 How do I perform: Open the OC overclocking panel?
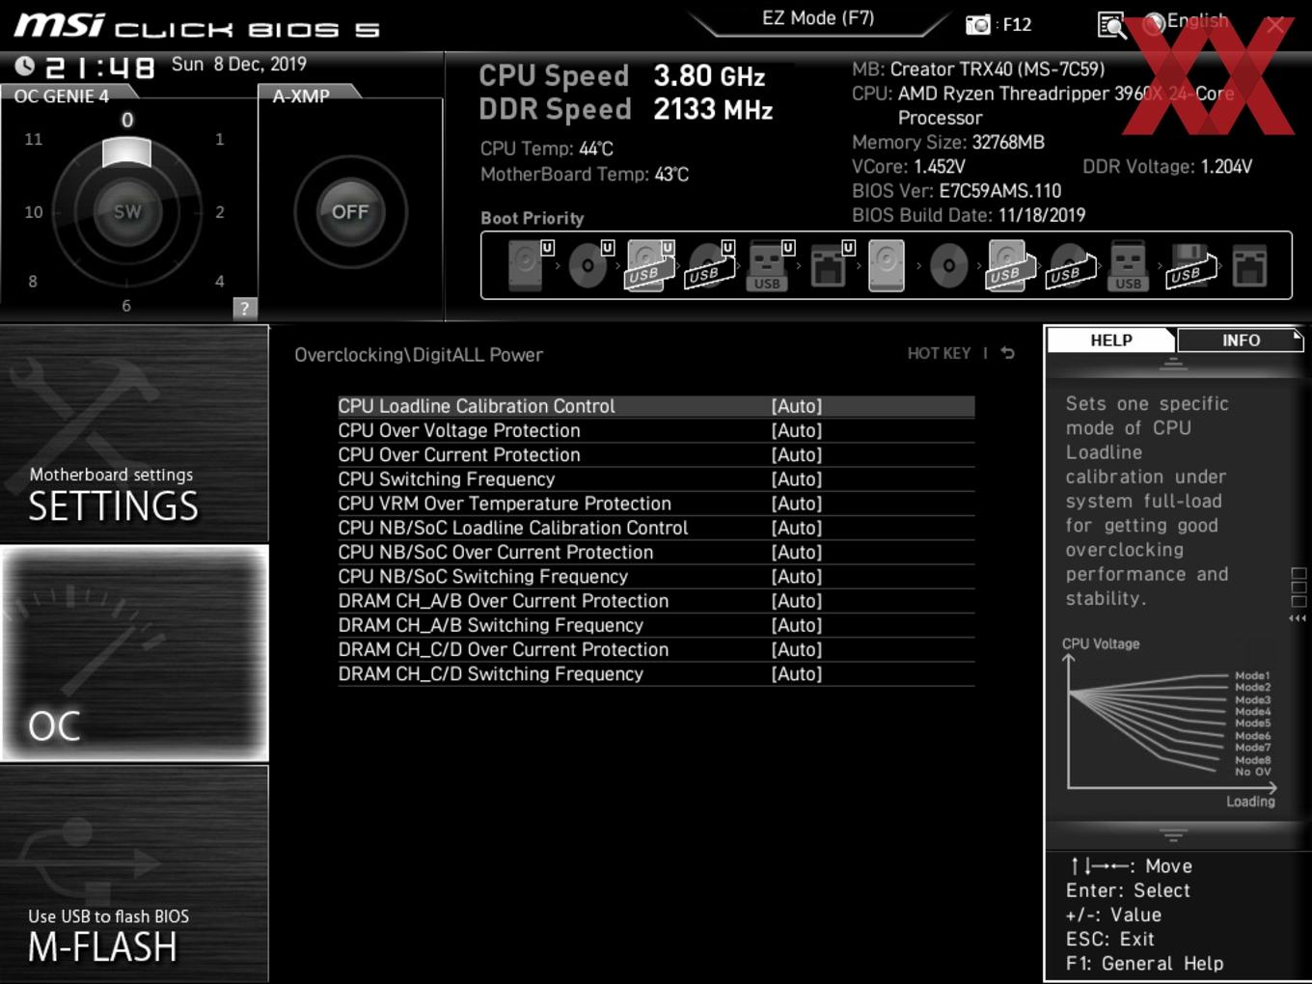coord(134,653)
